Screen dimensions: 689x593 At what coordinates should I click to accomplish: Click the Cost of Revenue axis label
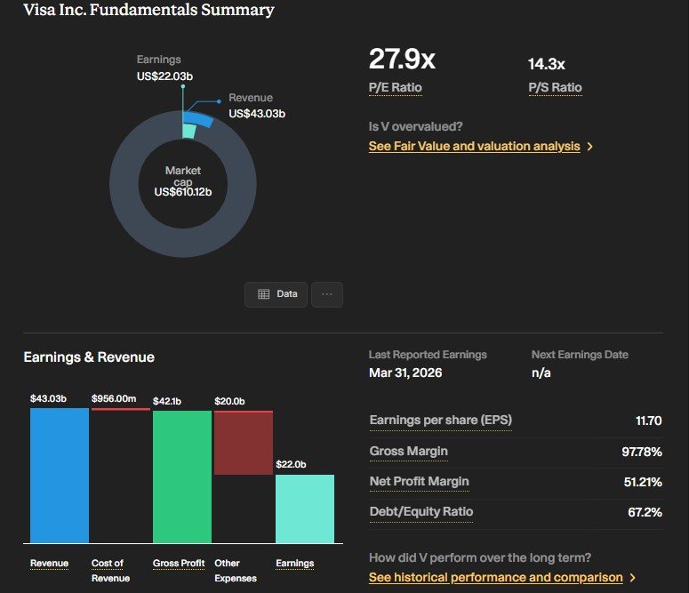click(x=110, y=571)
